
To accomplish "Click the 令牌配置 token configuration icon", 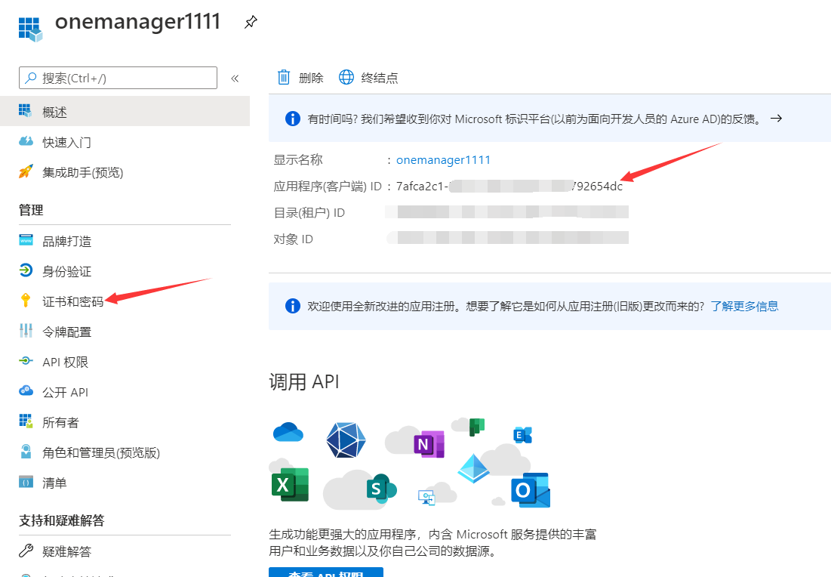I will 26,332.
